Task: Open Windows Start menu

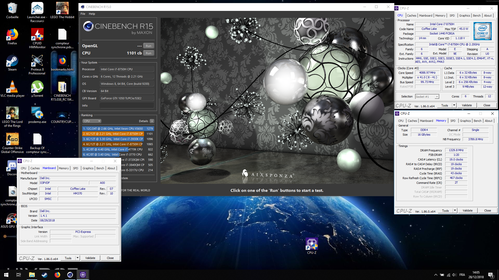Action: tap(6, 275)
